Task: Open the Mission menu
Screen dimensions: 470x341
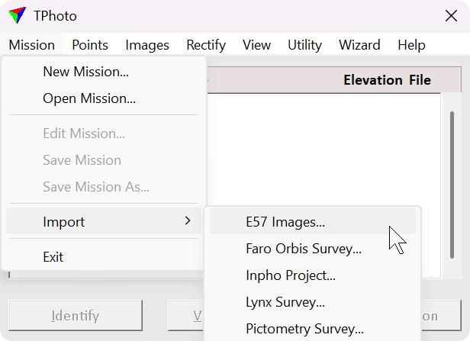Action: click(32, 45)
